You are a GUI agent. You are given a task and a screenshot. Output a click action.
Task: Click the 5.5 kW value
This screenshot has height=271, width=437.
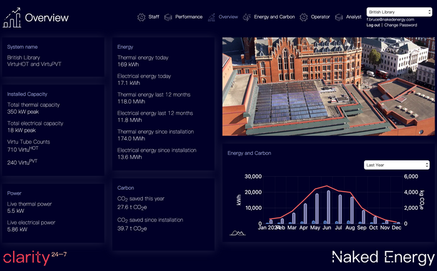(16, 211)
